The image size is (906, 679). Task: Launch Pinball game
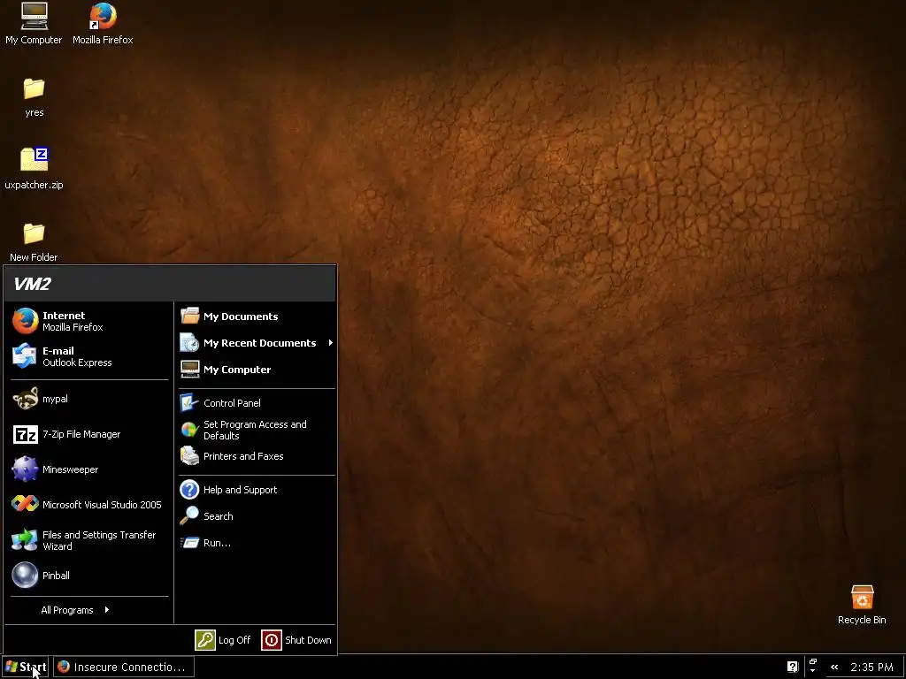(x=89, y=576)
